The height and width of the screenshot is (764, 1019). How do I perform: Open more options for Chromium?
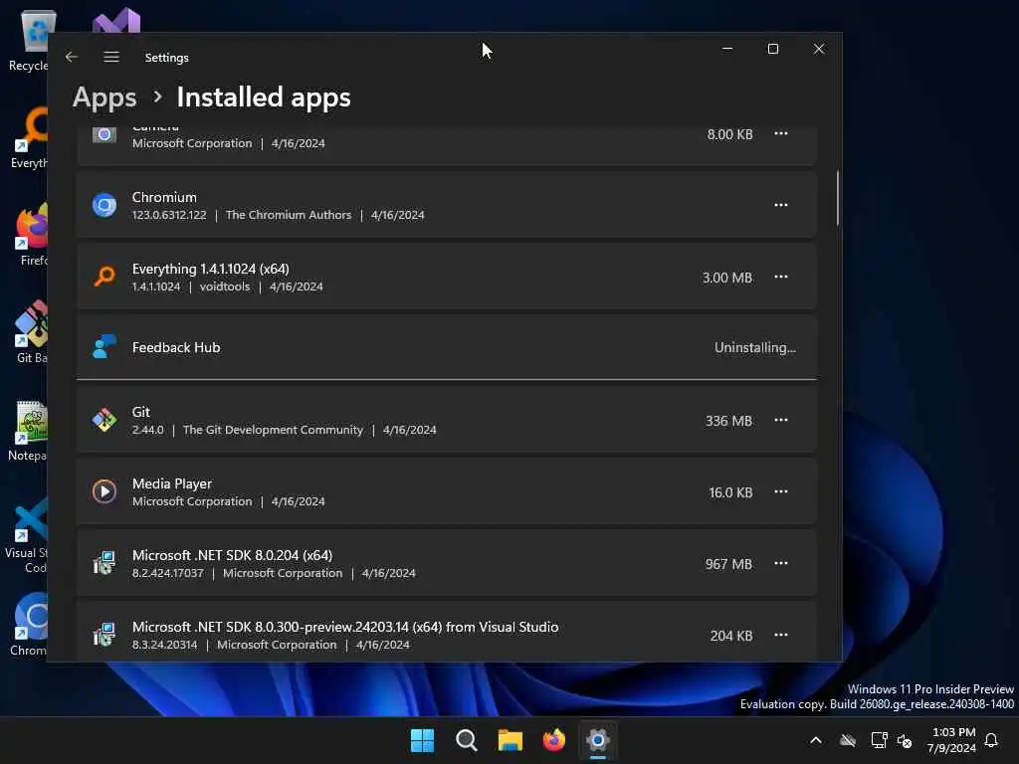coord(780,205)
